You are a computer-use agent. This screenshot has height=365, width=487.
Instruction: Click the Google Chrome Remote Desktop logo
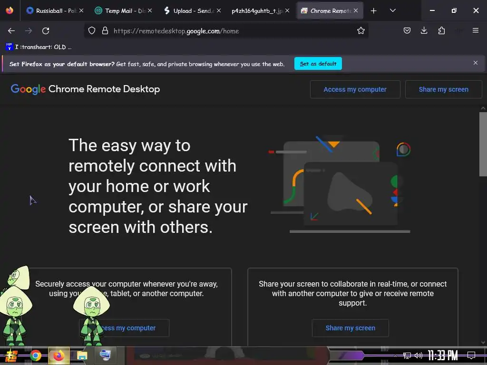point(86,89)
